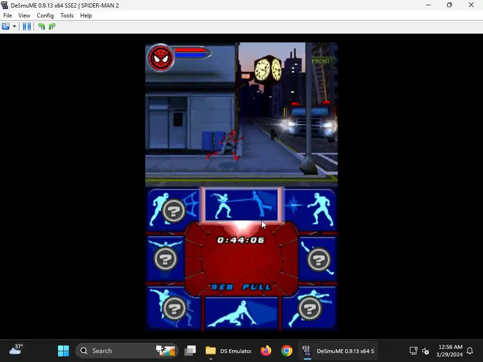
Task: Launch Firefox from the taskbar
Action: click(266, 351)
